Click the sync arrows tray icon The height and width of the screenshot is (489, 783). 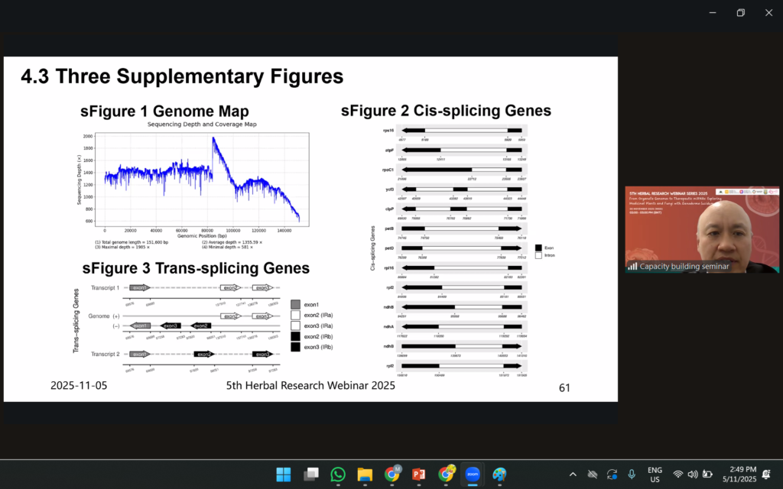coord(612,474)
